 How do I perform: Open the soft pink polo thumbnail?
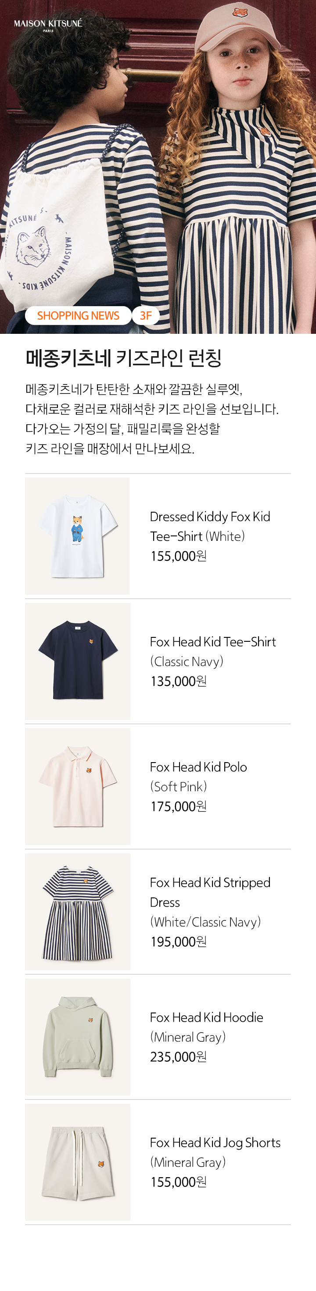coord(78,787)
